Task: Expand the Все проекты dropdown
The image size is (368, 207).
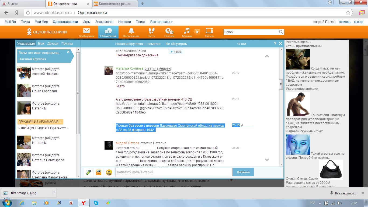Action: point(161,22)
